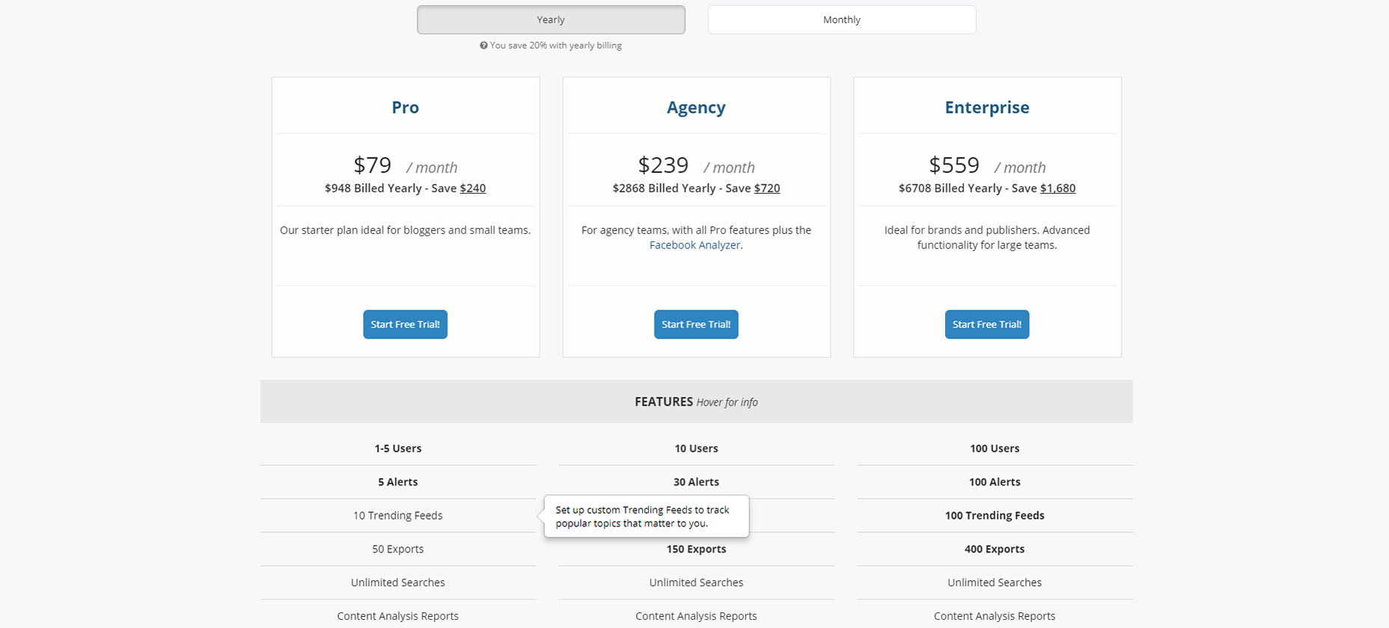This screenshot has height=628, width=1389.
Task: Click the question mark icon beside yearly savings note
Action: 483,46
